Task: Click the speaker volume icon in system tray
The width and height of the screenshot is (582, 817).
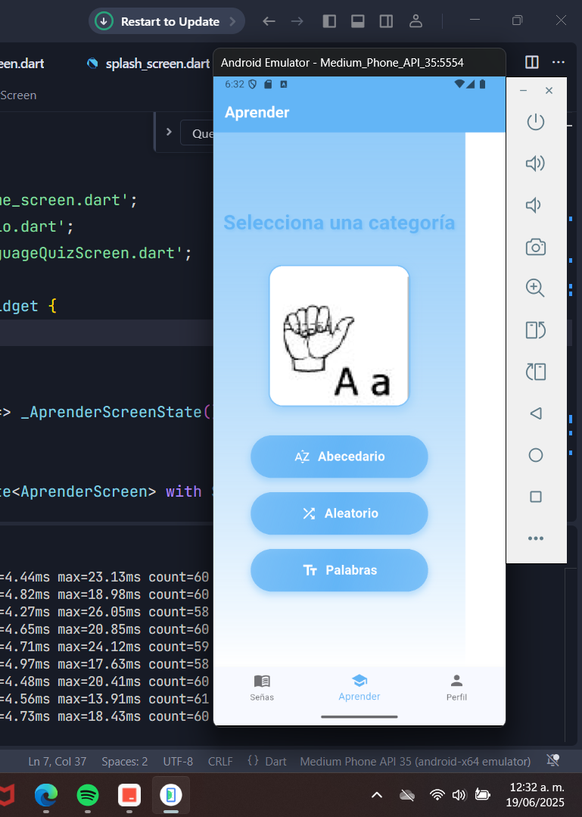Action: 459,795
